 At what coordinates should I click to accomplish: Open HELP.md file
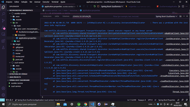pyautogui.click(x=19, y=50)
